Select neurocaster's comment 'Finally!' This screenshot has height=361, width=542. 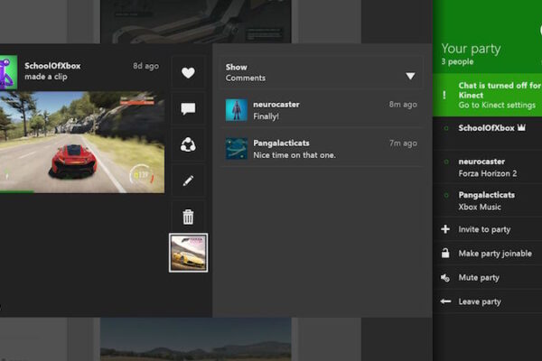[x=321, y=110]
